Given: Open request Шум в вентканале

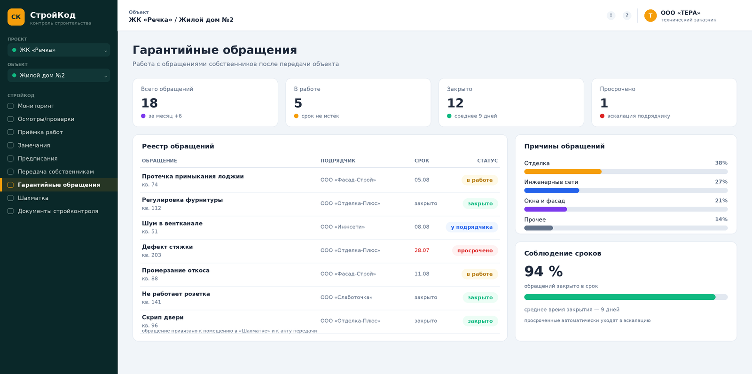Looking at the screenshot, I should [172, 223].
